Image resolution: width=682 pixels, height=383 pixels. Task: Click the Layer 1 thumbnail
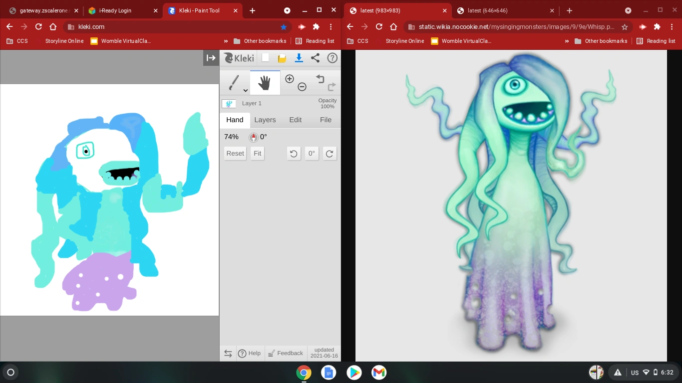[x=229, y=103]
